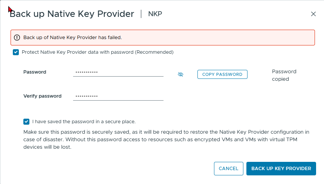Uncheck the saved password confirmation checkbox
Screen dimensions: 324x184
tap(26, 122)
